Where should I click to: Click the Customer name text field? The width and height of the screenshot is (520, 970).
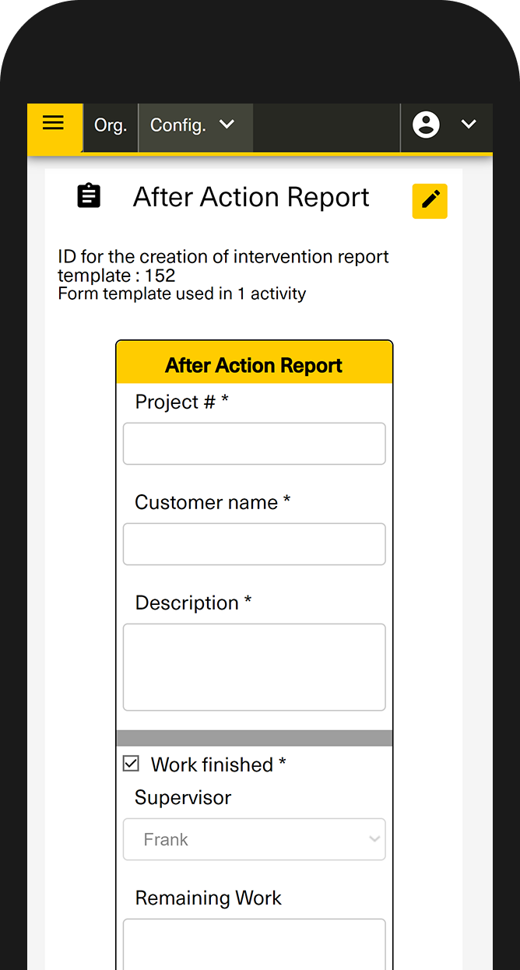click(254, 544)
